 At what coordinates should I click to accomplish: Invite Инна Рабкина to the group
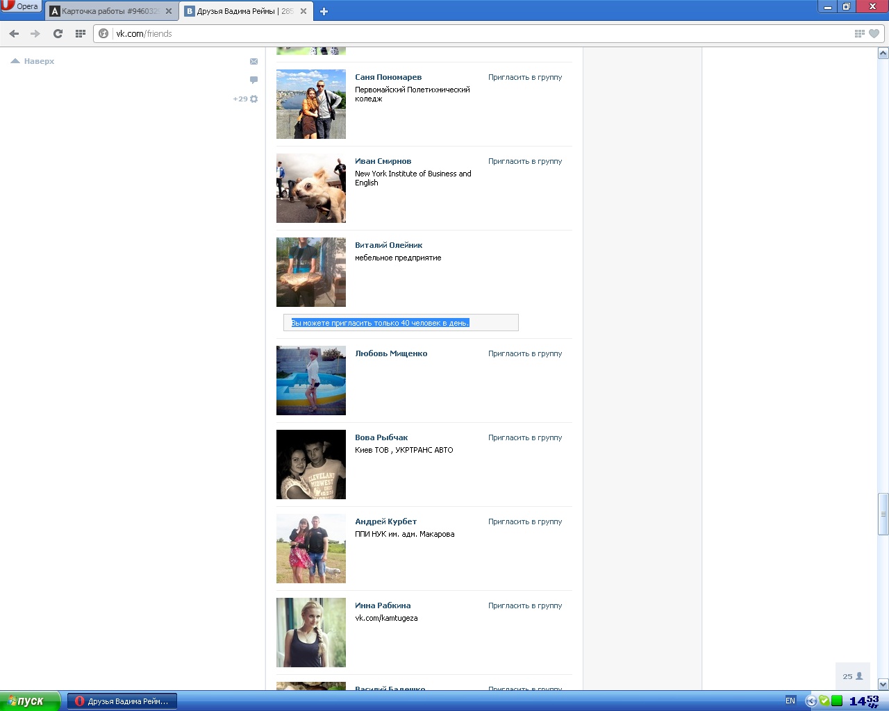525,605
